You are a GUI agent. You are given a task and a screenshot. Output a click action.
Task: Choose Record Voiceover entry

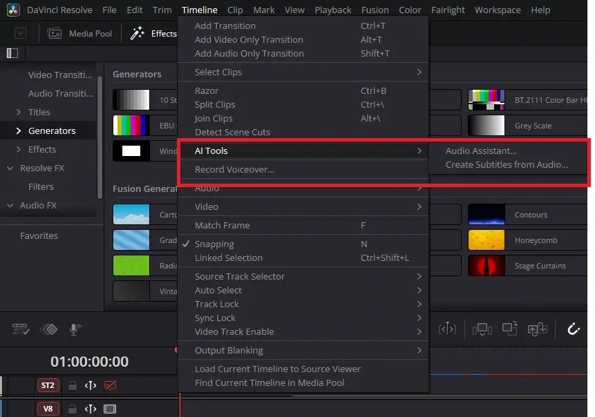click(303, 169)
